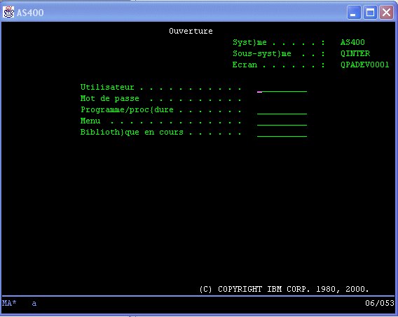The height and width of the screenshot is (317, 398).
Task: Close the AS400 session window
Action: [386, 12]
